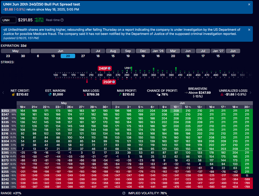This screenshot has width=259, height=196.
Task: Click the Breakeven arrow icon
Action: click(x=186, y=93)
